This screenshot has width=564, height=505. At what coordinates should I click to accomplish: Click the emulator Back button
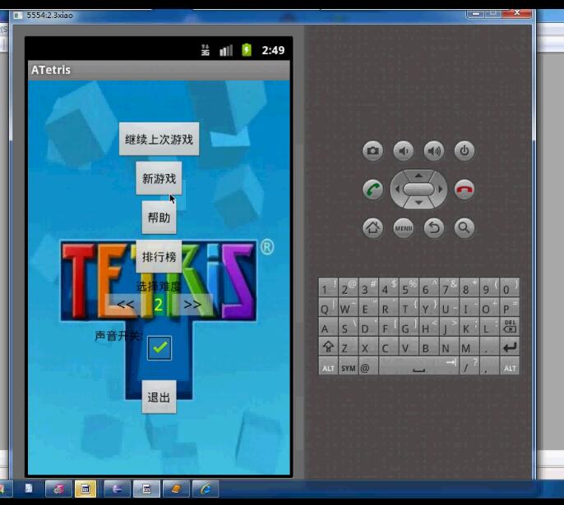point(434,227)
